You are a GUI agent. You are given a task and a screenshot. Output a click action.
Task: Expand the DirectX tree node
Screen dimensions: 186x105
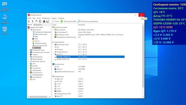point(28,66)
